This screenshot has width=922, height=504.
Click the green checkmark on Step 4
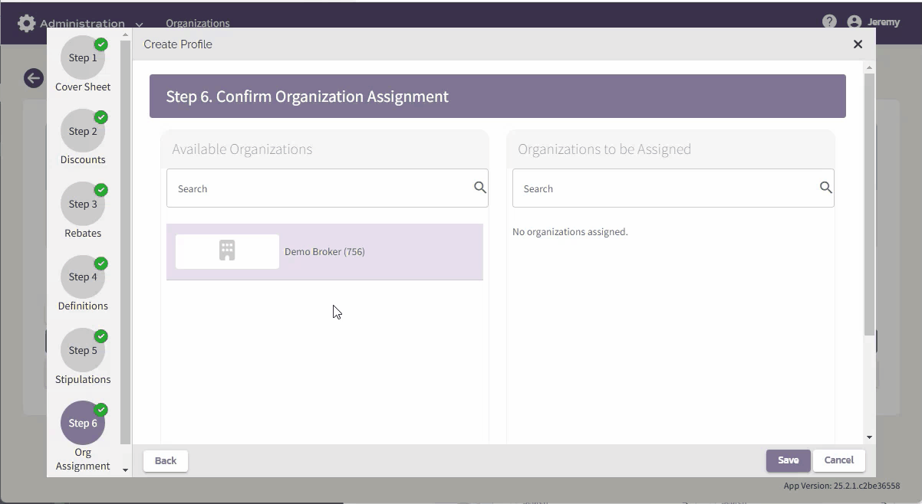(101, 263)
